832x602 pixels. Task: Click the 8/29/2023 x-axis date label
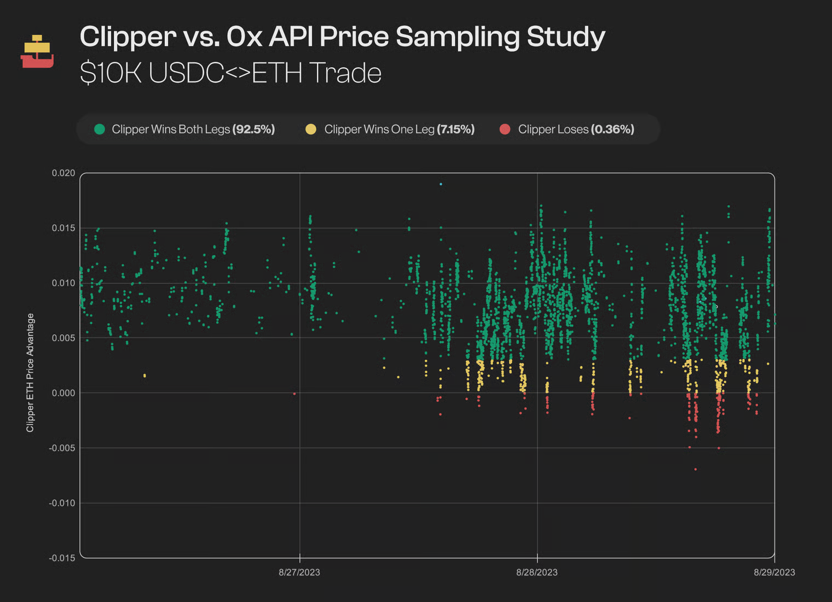click(x=774, y=572)
